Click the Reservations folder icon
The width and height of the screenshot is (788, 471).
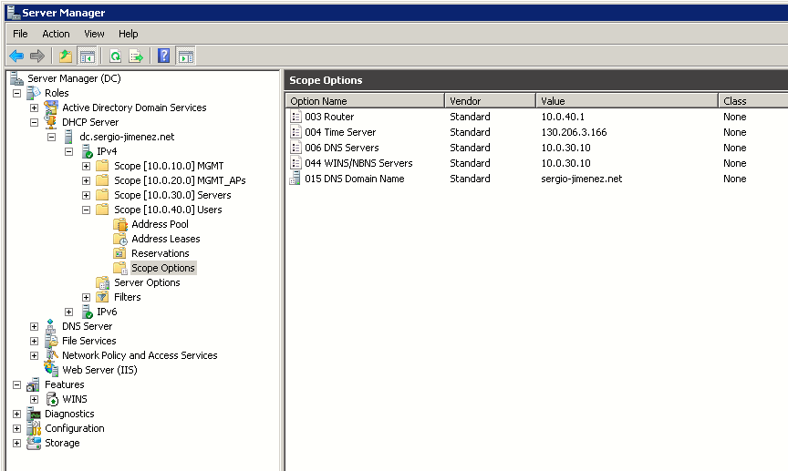coord(120,253)
